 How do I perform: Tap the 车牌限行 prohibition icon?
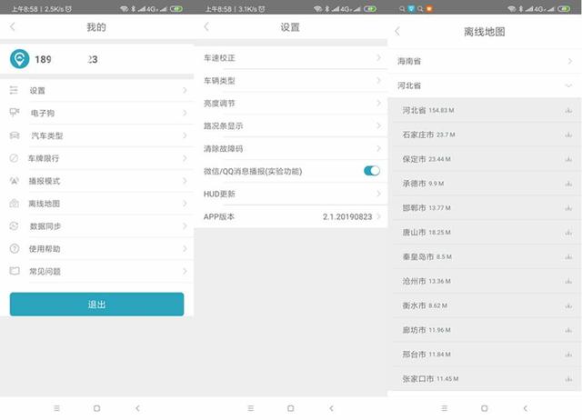click(14, 158)
